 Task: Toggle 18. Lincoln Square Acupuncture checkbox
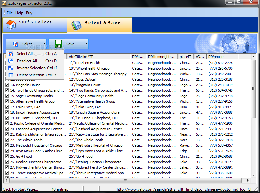[7, 112]
